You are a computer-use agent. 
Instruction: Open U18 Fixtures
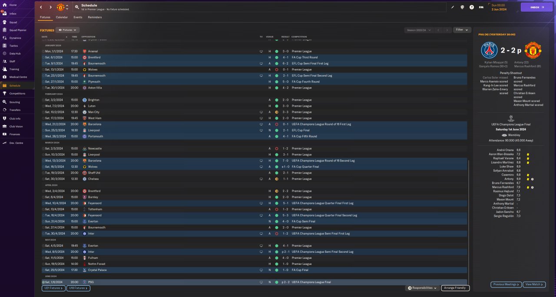tap(78, 288)
